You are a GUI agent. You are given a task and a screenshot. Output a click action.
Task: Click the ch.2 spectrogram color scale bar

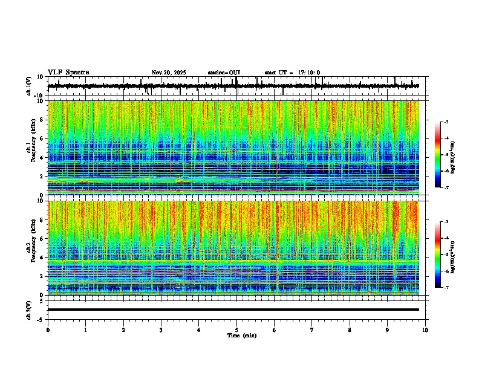[x=438, y=255]
